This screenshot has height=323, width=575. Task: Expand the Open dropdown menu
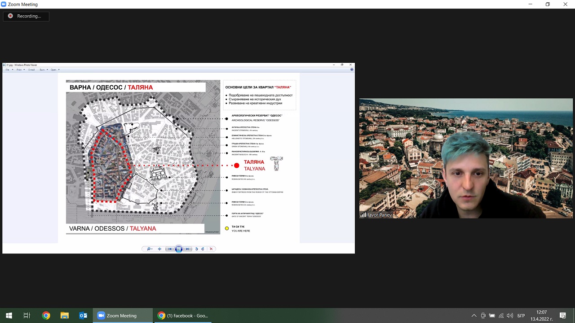(x=54, y=70)
